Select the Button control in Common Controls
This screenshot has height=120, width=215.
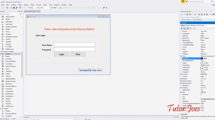pos(8,56)
